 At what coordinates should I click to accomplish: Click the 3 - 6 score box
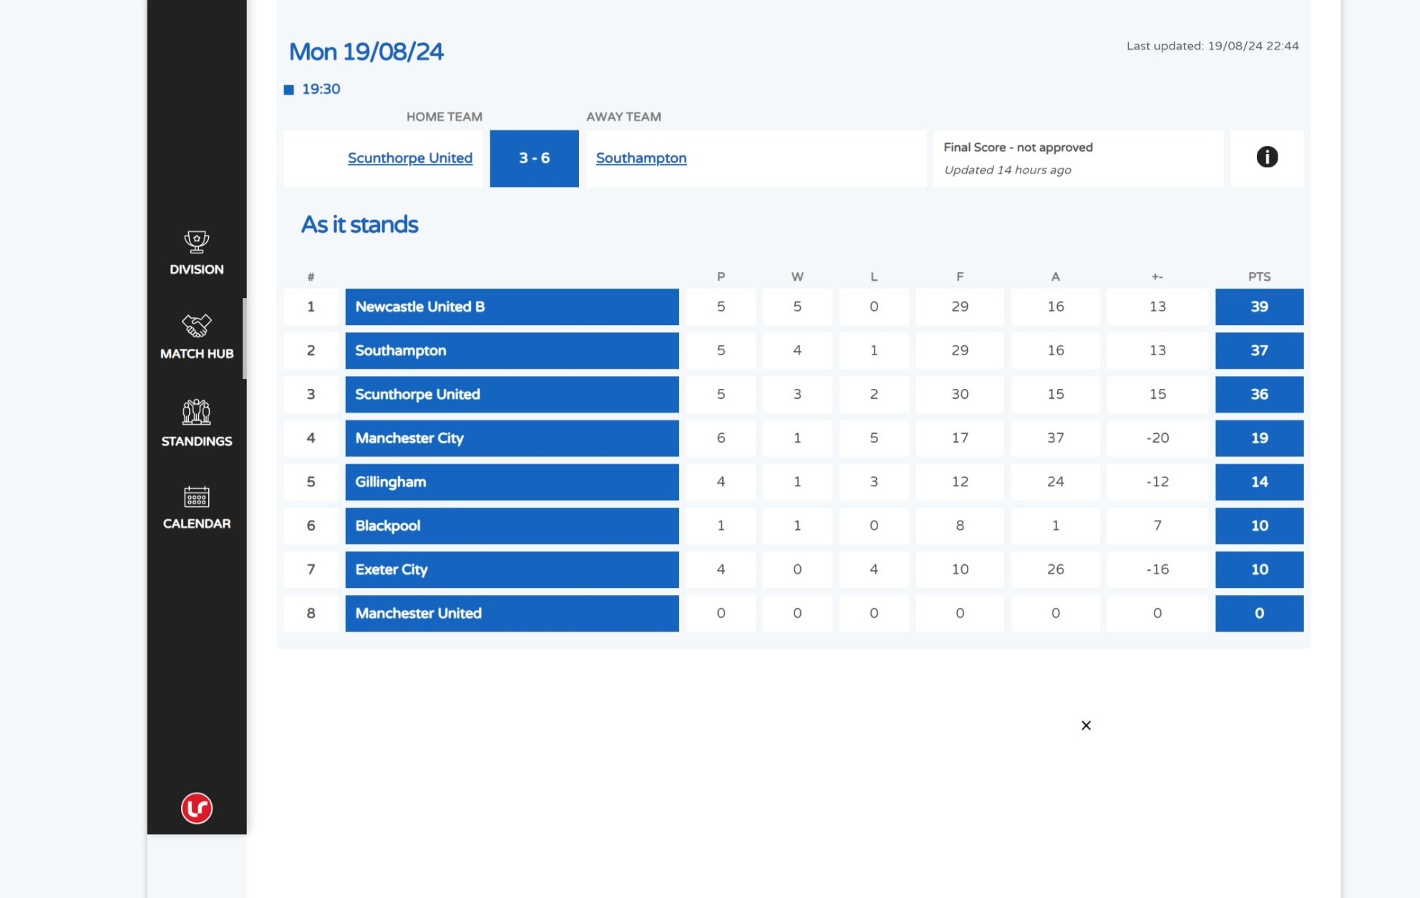[534, 158]
